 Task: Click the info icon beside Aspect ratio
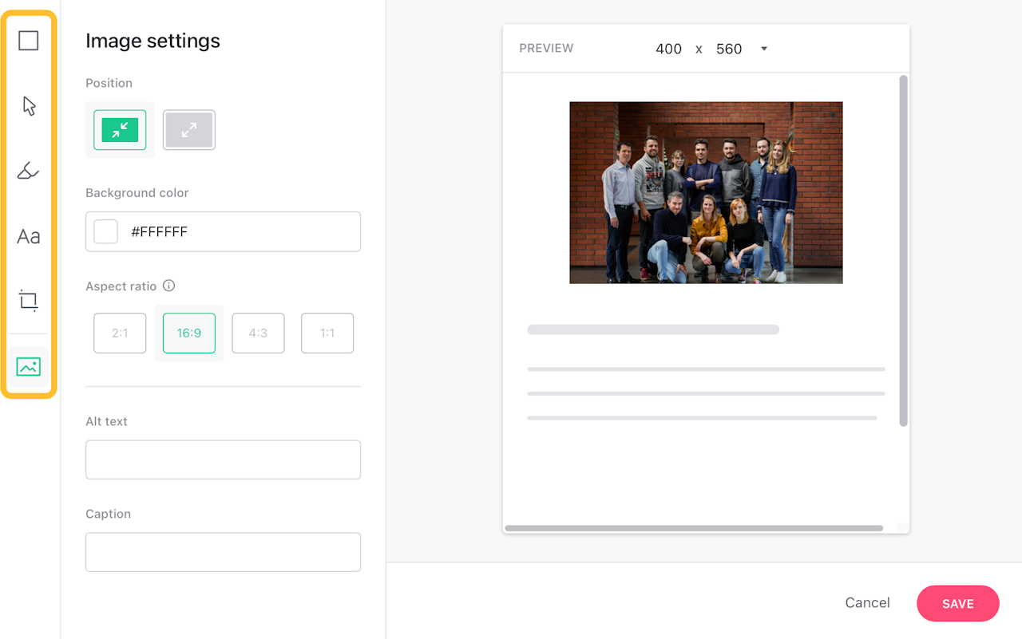[x=170, y=286]
